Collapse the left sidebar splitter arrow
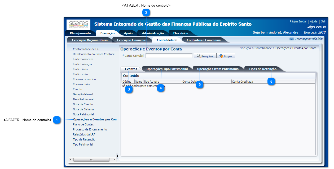The image size is (334, 169). point(117,155)
